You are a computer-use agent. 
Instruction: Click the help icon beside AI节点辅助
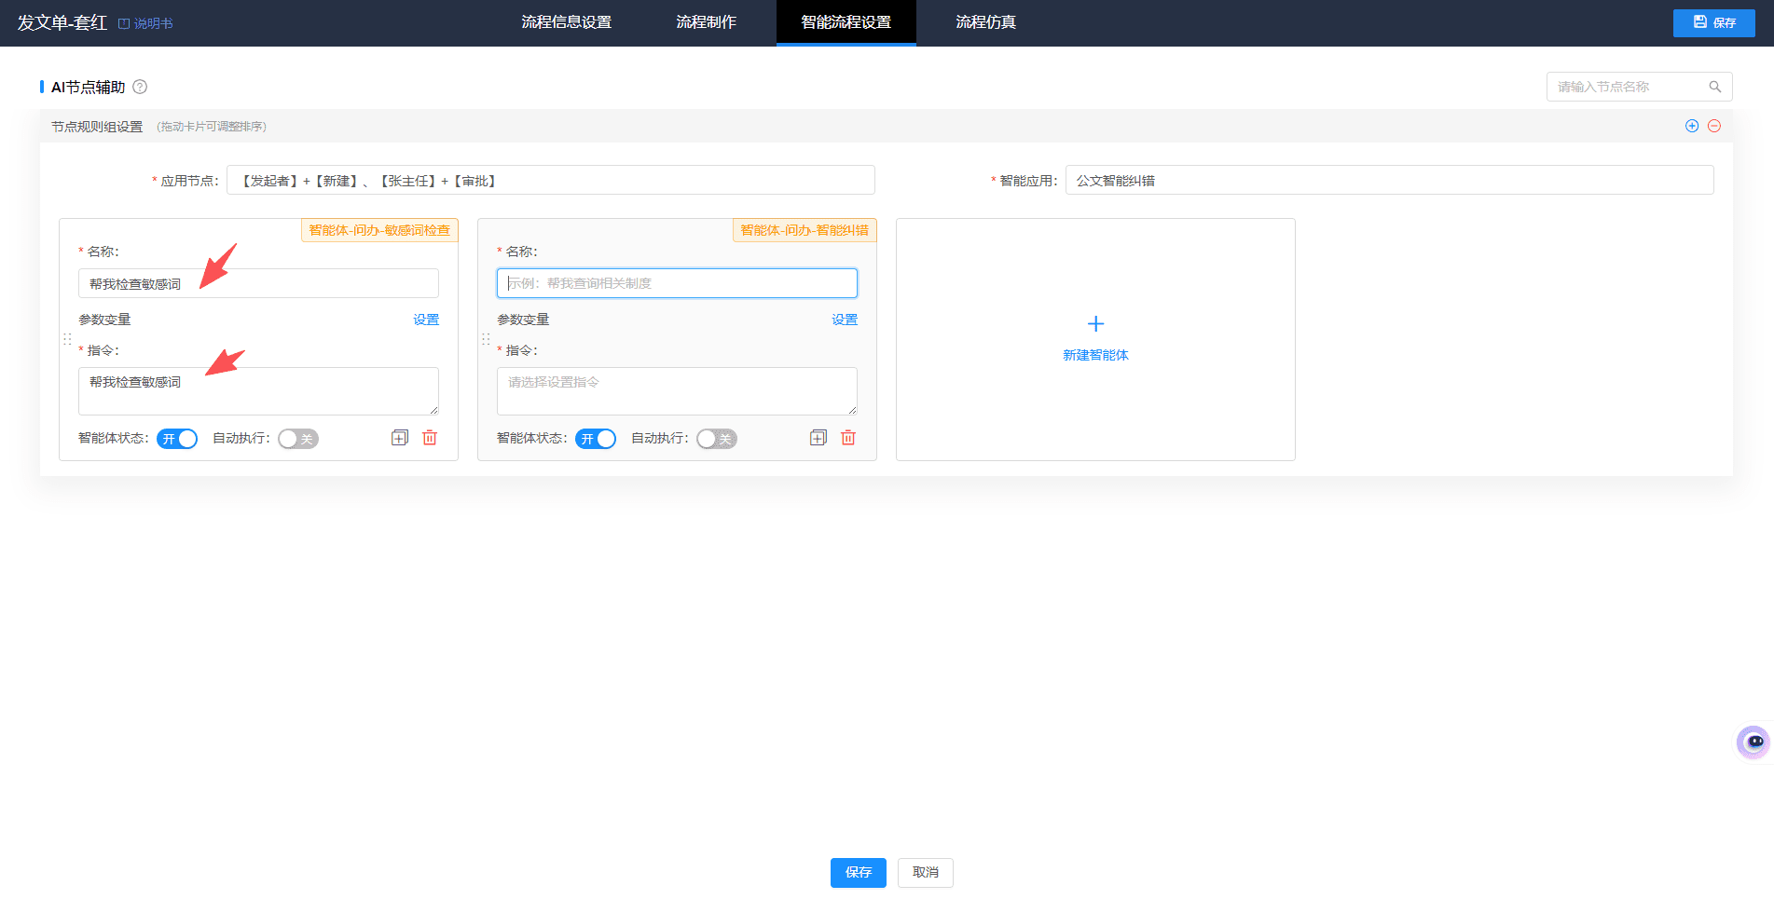[x=140, y=87]
